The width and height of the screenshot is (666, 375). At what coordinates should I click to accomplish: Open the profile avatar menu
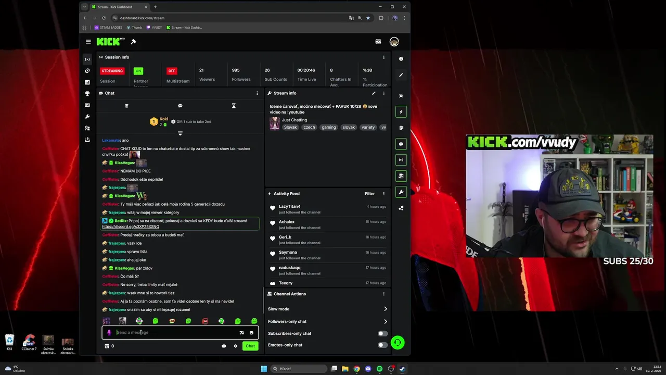point(394,42)
